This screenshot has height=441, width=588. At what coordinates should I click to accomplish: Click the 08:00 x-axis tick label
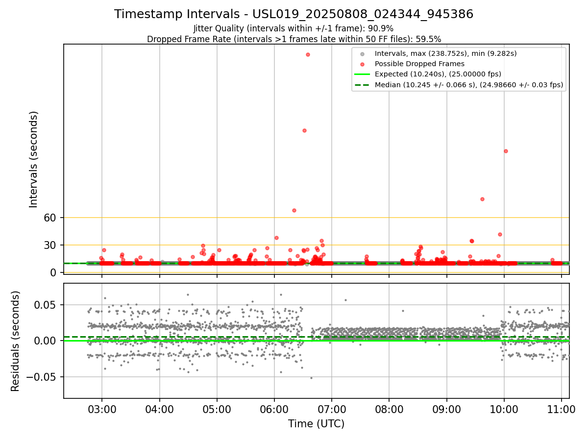[389, 410]
